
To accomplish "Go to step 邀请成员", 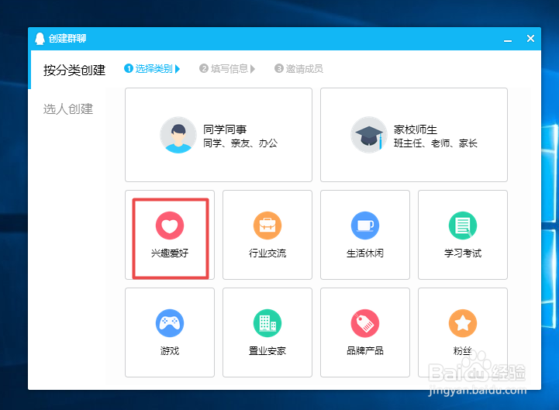I will pyautogui.click(x=298, y=68).
